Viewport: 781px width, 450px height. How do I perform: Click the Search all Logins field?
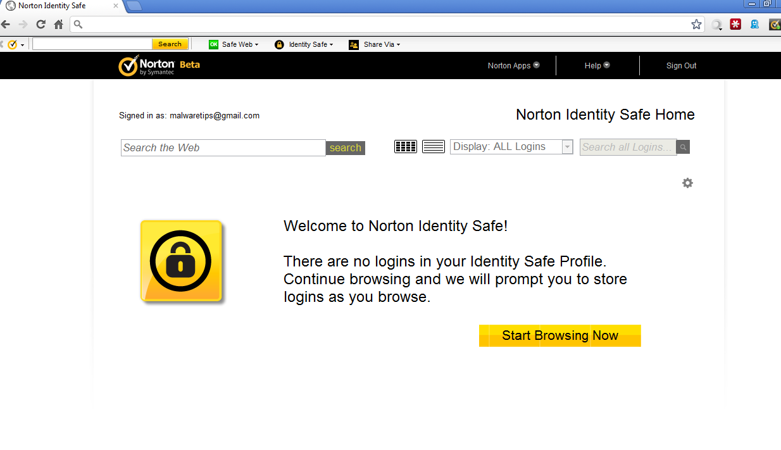(628, 147)
